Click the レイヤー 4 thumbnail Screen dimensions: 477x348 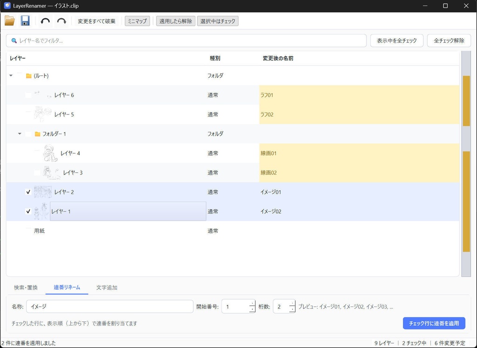click(x=50, y=153)
